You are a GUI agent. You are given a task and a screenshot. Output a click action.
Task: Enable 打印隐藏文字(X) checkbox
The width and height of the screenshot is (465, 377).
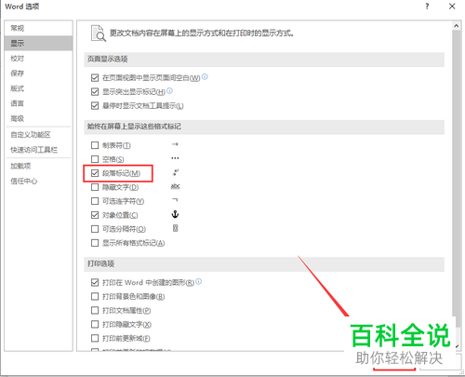(95, 324)
